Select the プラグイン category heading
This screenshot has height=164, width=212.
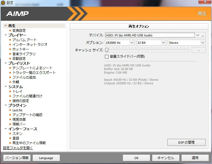(x=17, y=105)
